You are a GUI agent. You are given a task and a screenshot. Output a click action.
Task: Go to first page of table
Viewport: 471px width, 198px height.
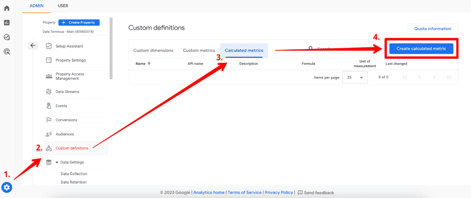[x=405, y=77]
